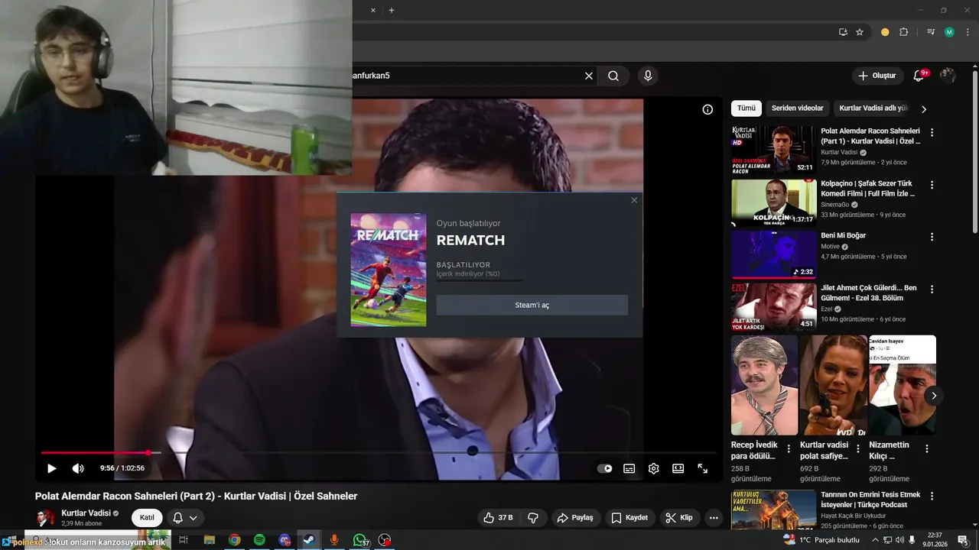Open Polat Alemdar Racon Part 1 thumbnail

(x=773, y=149)
